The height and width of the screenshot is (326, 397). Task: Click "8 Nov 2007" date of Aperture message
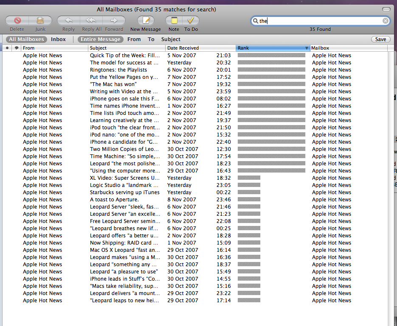[182, 200]
